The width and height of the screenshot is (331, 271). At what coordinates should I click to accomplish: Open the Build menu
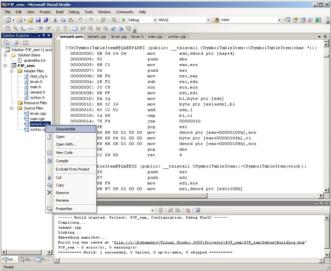tap(60, 12)
